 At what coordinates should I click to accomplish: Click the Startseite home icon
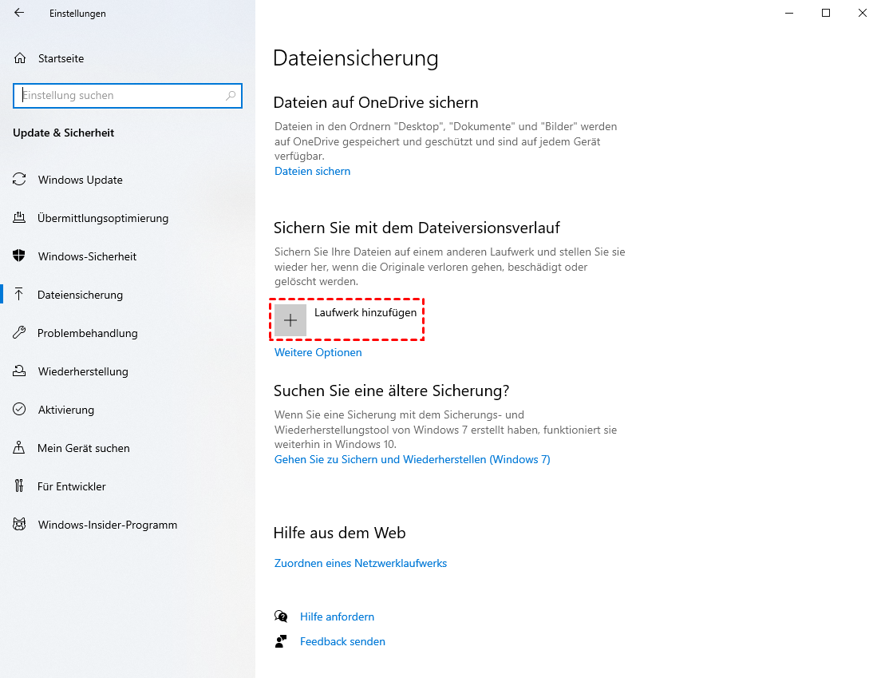pos(20,58)
